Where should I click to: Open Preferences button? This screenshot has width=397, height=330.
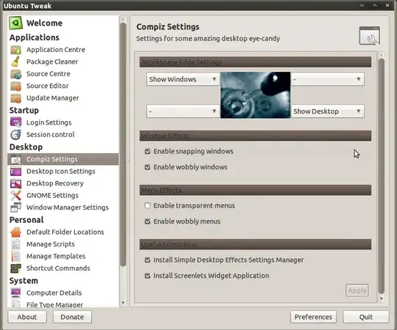(313, 317)
